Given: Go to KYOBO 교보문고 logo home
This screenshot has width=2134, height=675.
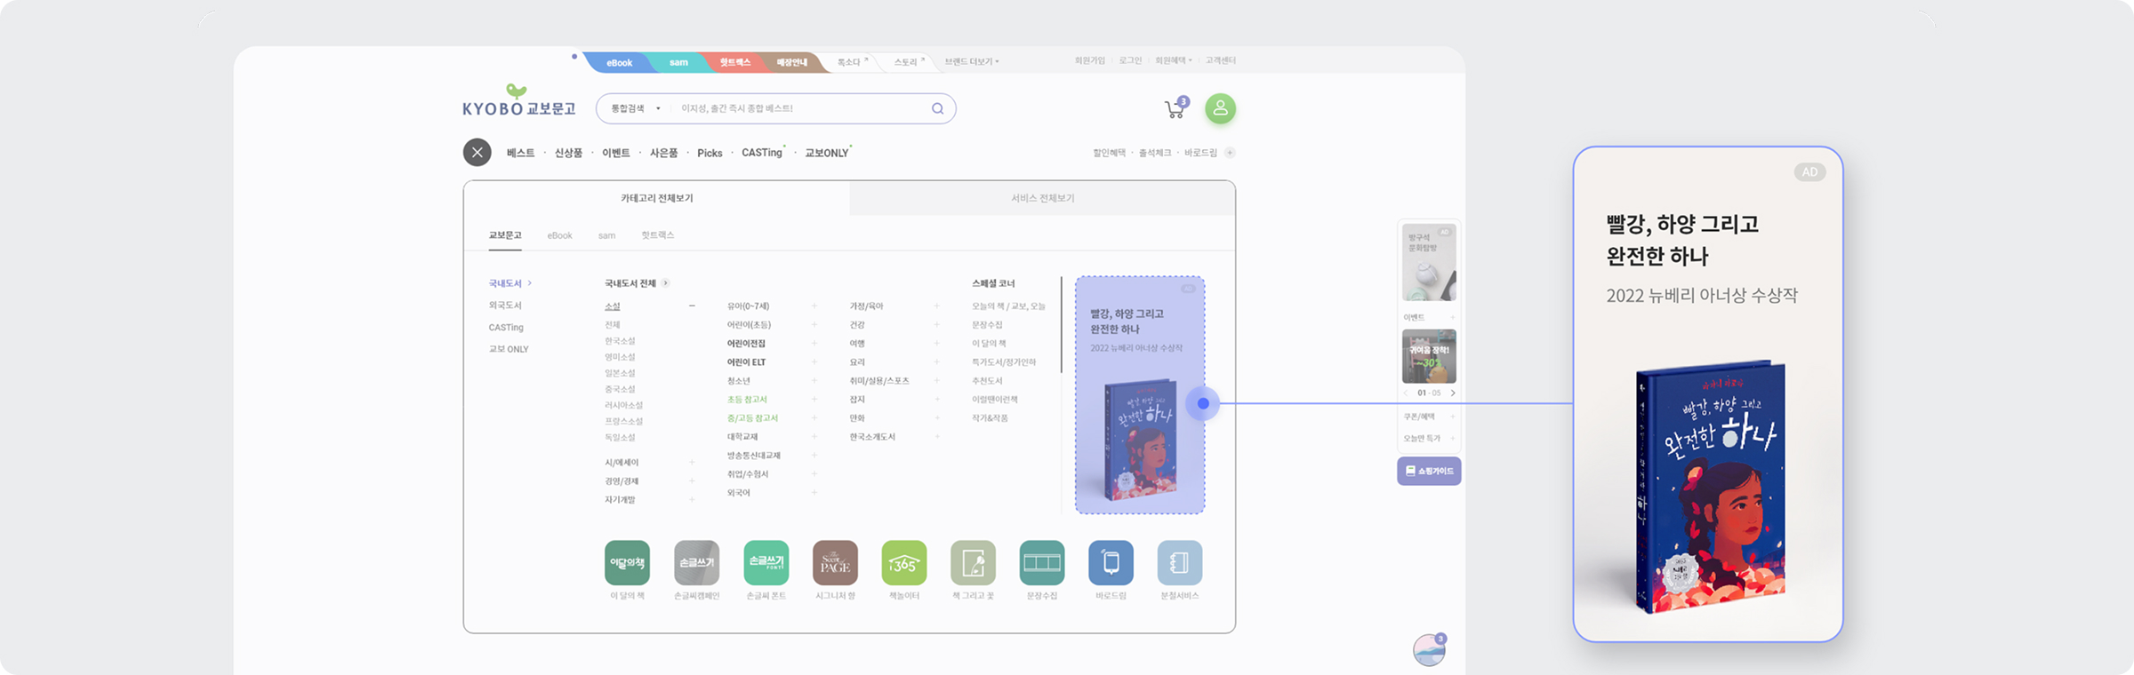Looking at the screenshot, I should coord(518,101).
